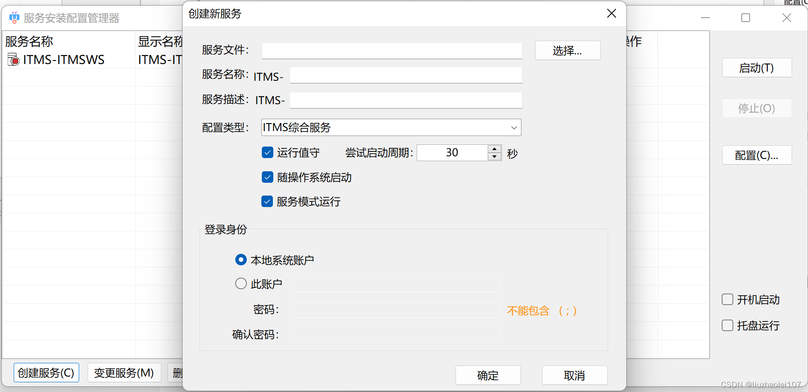Select the ITMS-ITMSWS service row
The image size is (808, 392).
[92, 60]
